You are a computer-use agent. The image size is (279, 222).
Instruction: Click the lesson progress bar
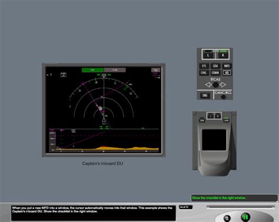[x=240, y=207]
